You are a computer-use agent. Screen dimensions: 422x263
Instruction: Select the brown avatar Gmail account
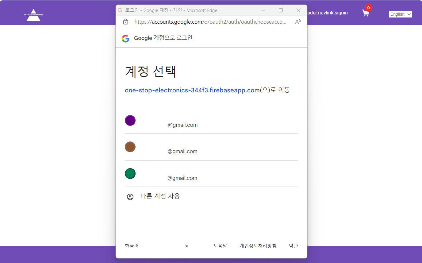pyautogui.click(x=211, y=147)
